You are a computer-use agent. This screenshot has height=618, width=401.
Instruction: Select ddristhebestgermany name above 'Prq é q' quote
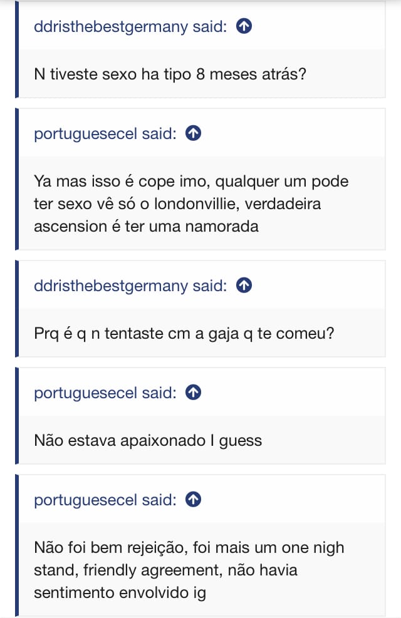(111, 286)
